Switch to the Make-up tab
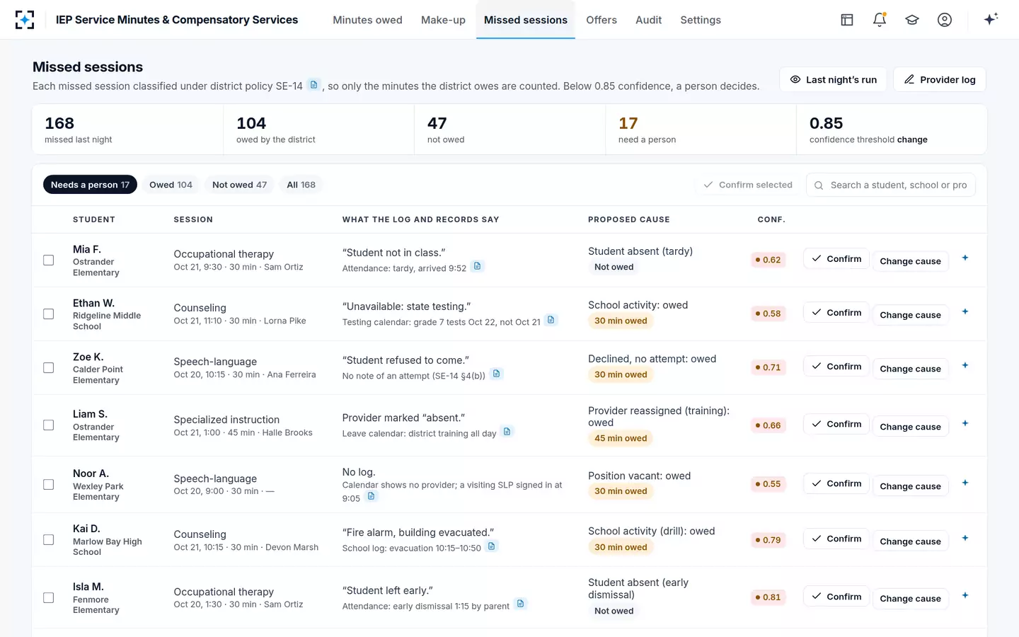The height and width of the screenshot is (637, 1019). click(x=443, y=20)
